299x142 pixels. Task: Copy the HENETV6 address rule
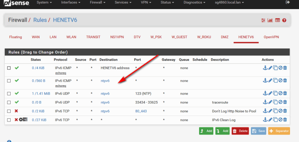[275, 68]
